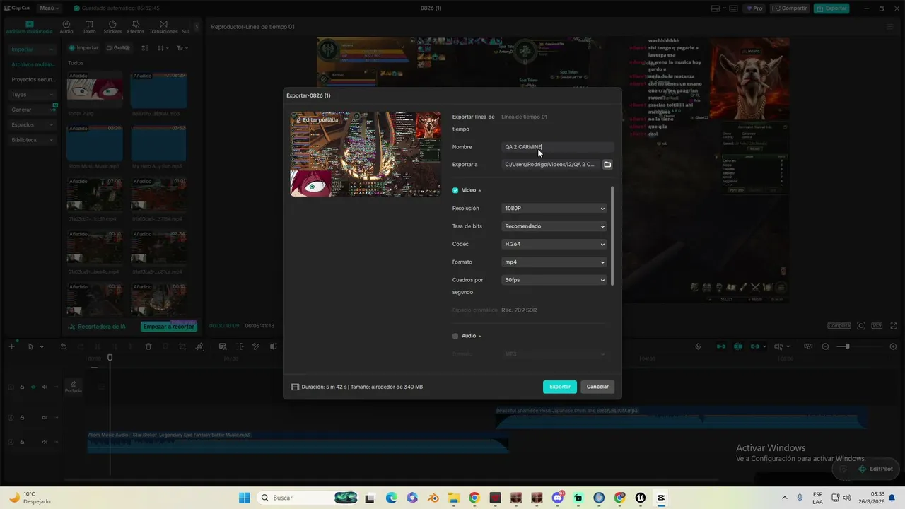Open the media sort options
This screenshot has height=509, width=905.
(163, 48)
